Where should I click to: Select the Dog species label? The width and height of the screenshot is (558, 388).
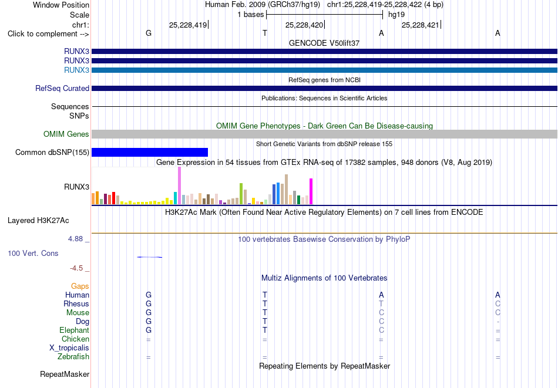[x=83, y=322]
